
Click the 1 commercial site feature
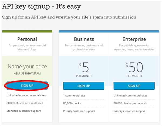[74, 96]
